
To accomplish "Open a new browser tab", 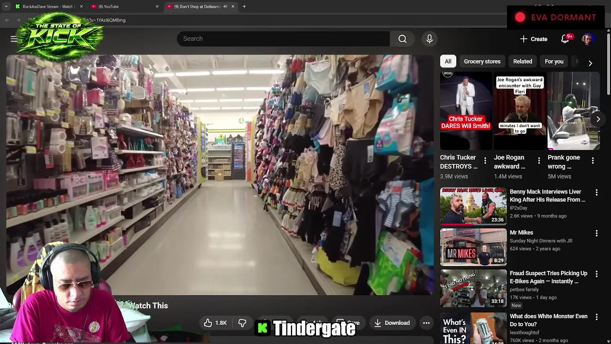I will (244, 7).
